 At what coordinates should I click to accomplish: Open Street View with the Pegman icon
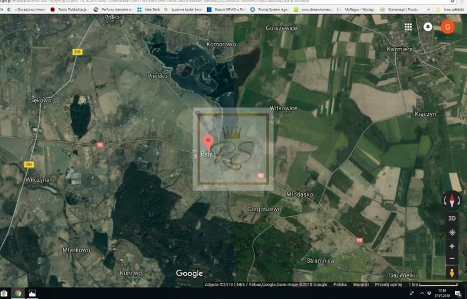click(452, 273)
